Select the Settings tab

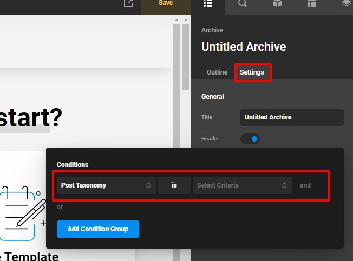(x=252, y=72)
